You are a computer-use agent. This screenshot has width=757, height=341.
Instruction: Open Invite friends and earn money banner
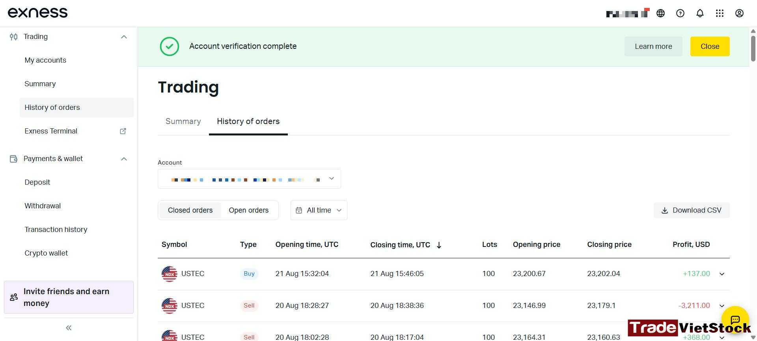[x=69, y=297]
